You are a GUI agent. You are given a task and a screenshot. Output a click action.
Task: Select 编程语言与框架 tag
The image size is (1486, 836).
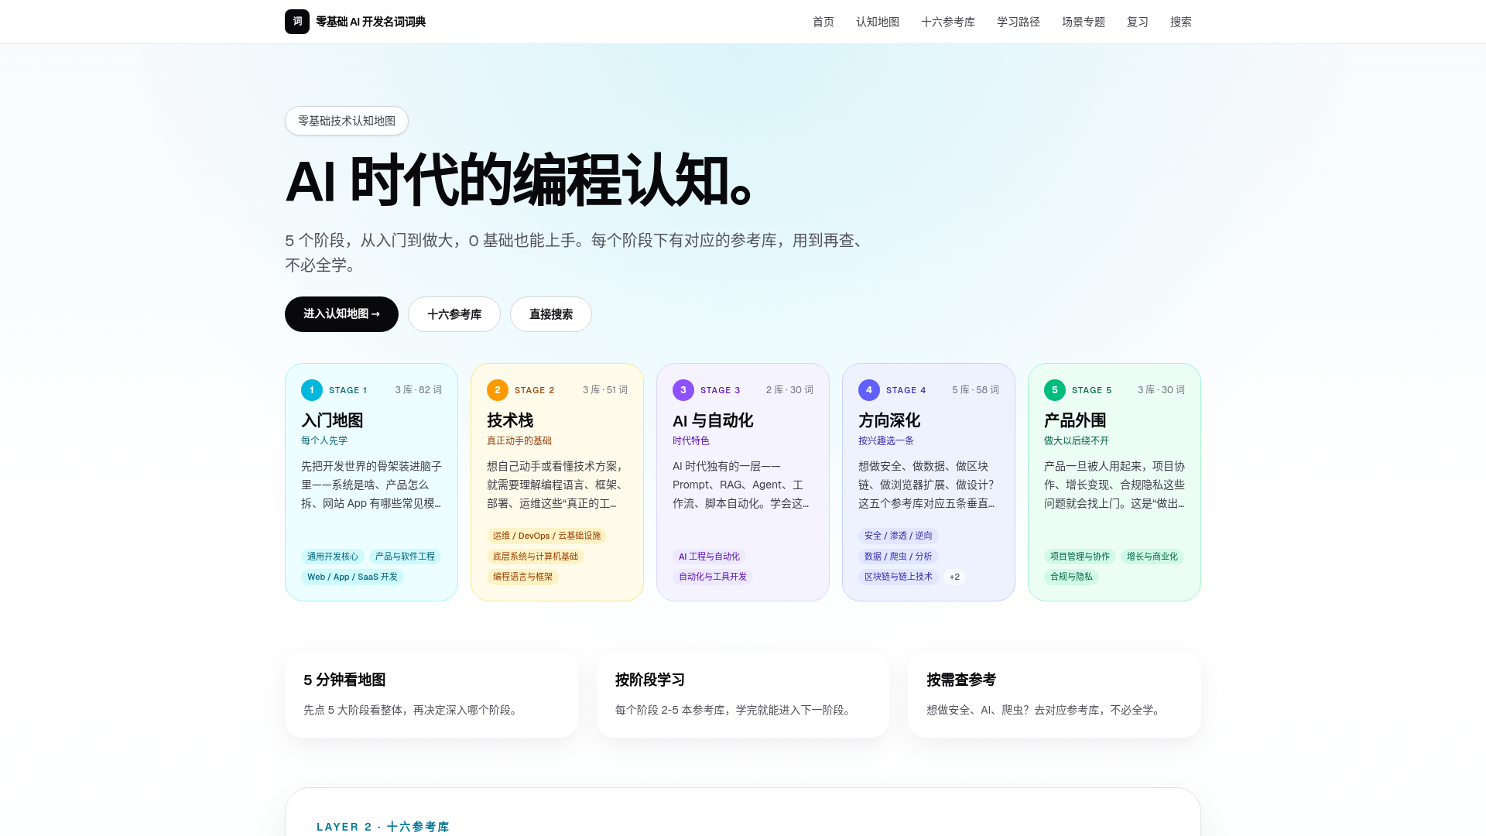522,577
